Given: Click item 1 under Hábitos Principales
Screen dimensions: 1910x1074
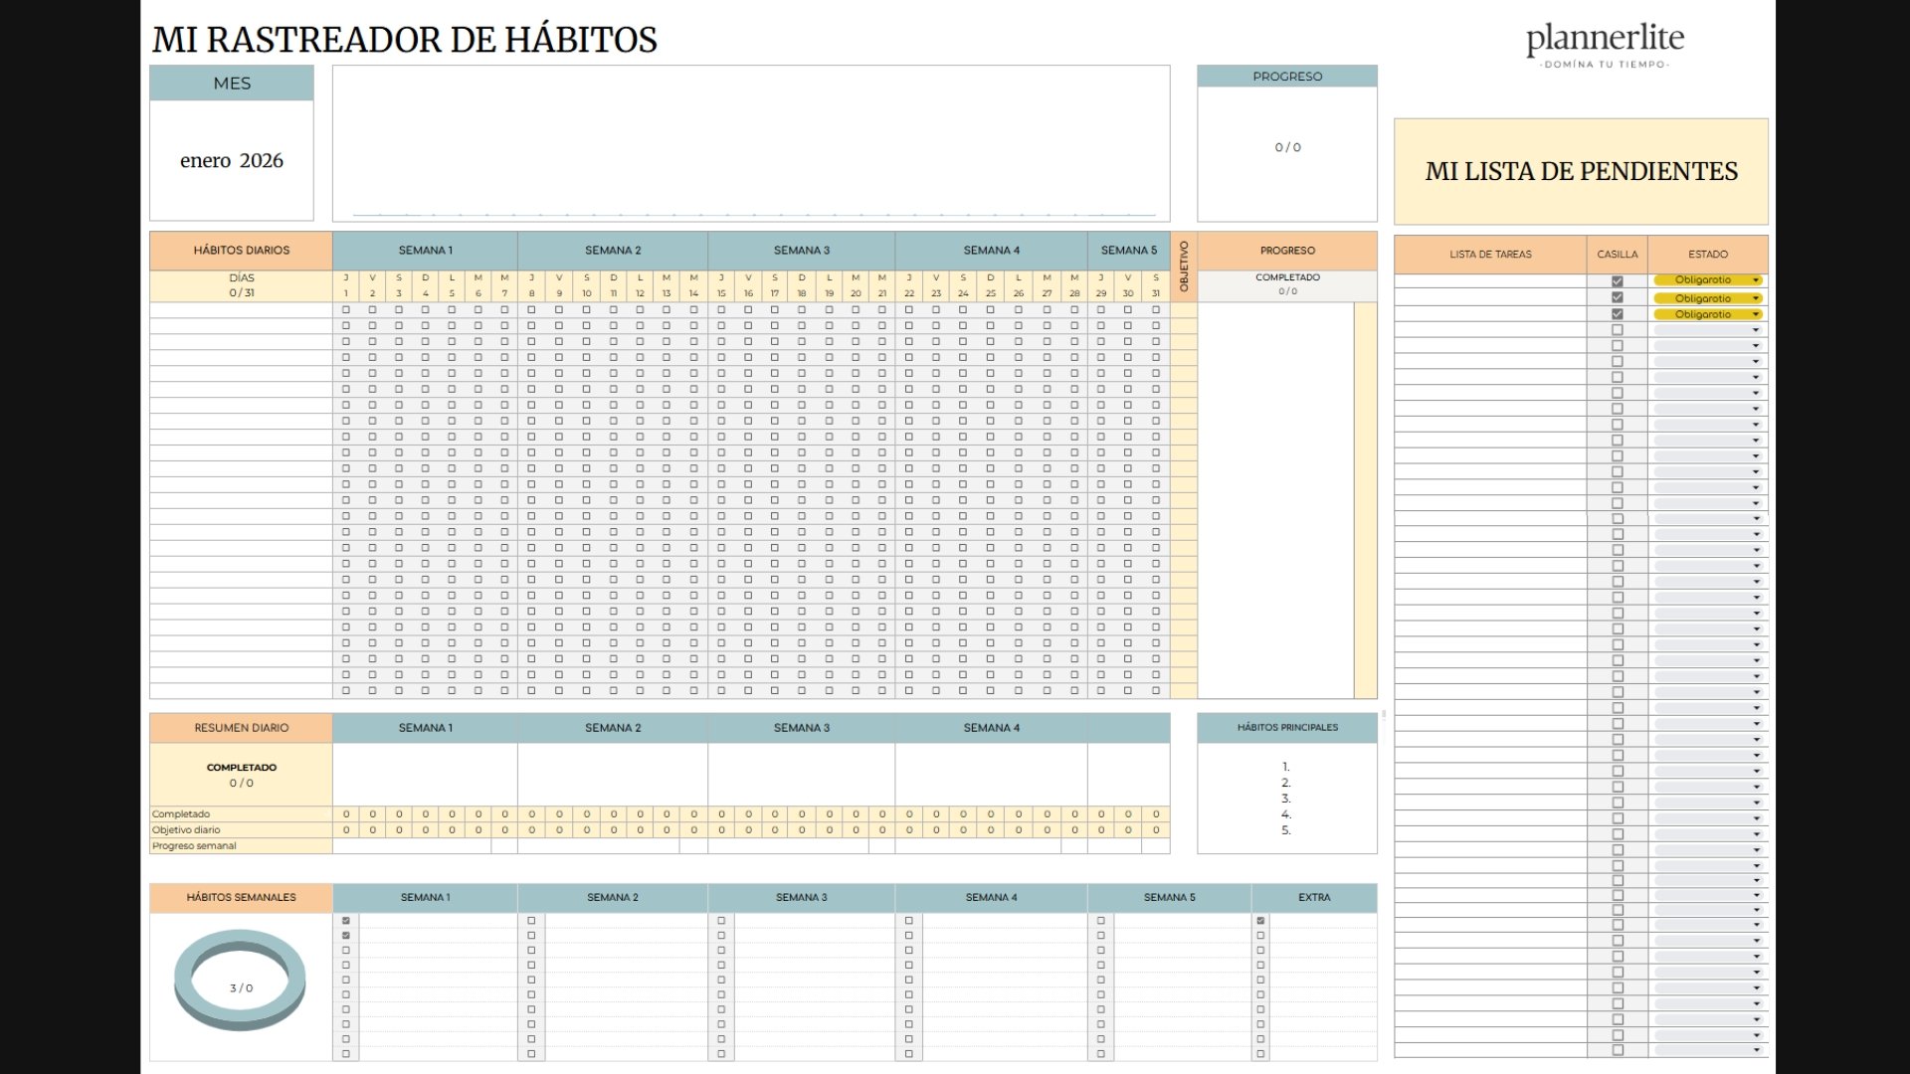Looking at the screenshot, I should point(1286,767).
